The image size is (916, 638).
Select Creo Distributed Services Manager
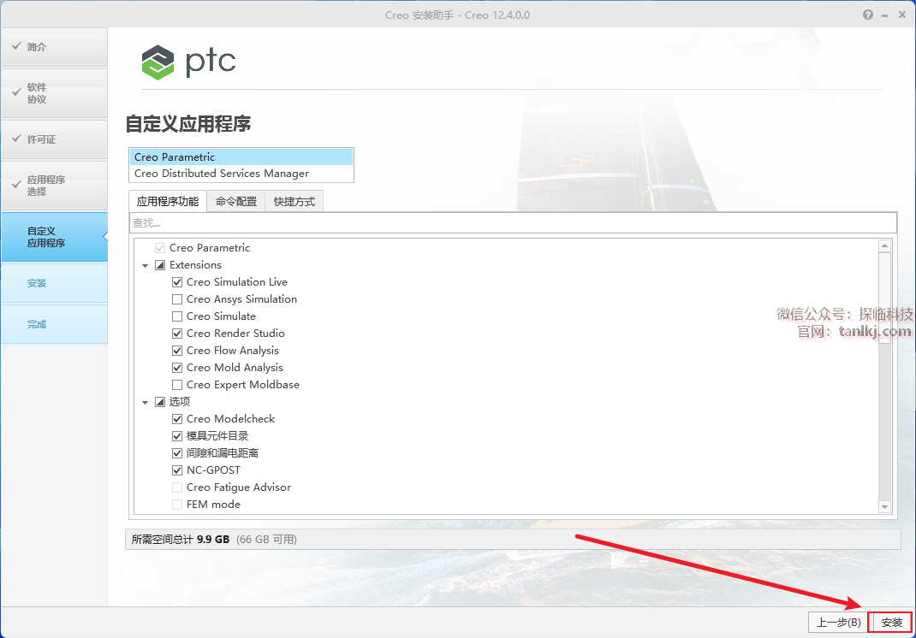(x=241, y=174)
